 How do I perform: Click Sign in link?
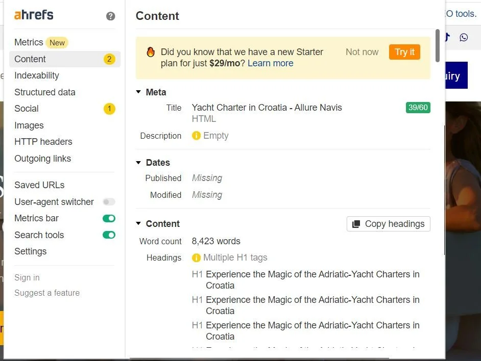pos(27,278)
